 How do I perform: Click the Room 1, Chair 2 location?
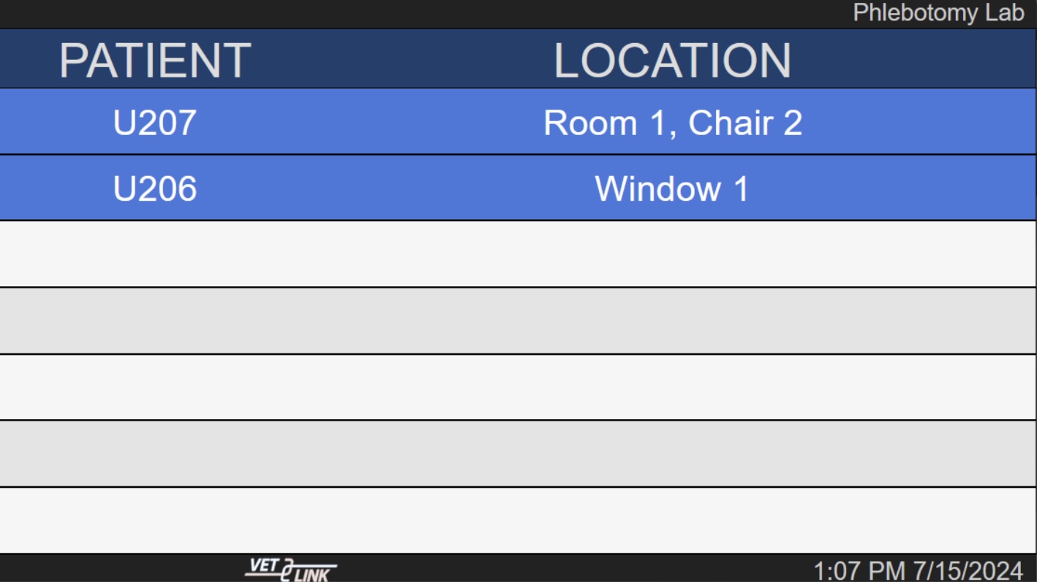tap(672, 123)
